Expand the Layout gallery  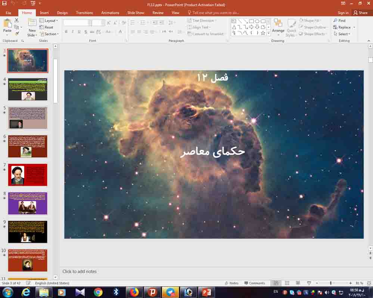pos(49,21)
